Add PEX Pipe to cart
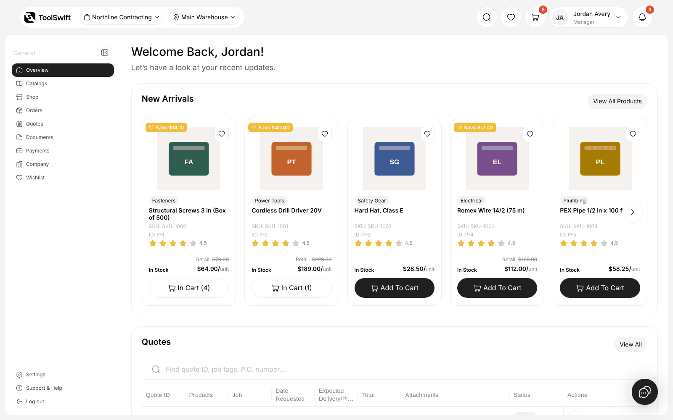The width and height of the screenshot is (673, 420). click(x=600, y=288)
